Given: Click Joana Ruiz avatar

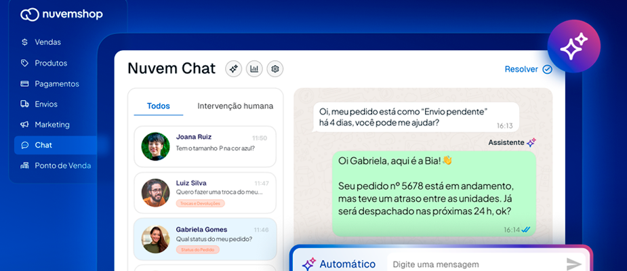Looking at the screenshot, I should (x=155, y=146).
